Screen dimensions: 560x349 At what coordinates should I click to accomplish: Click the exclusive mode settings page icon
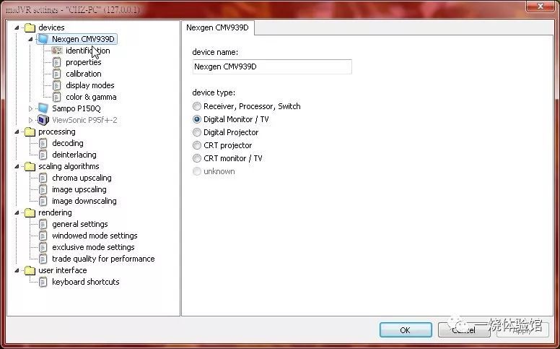(x=43, y=247)
